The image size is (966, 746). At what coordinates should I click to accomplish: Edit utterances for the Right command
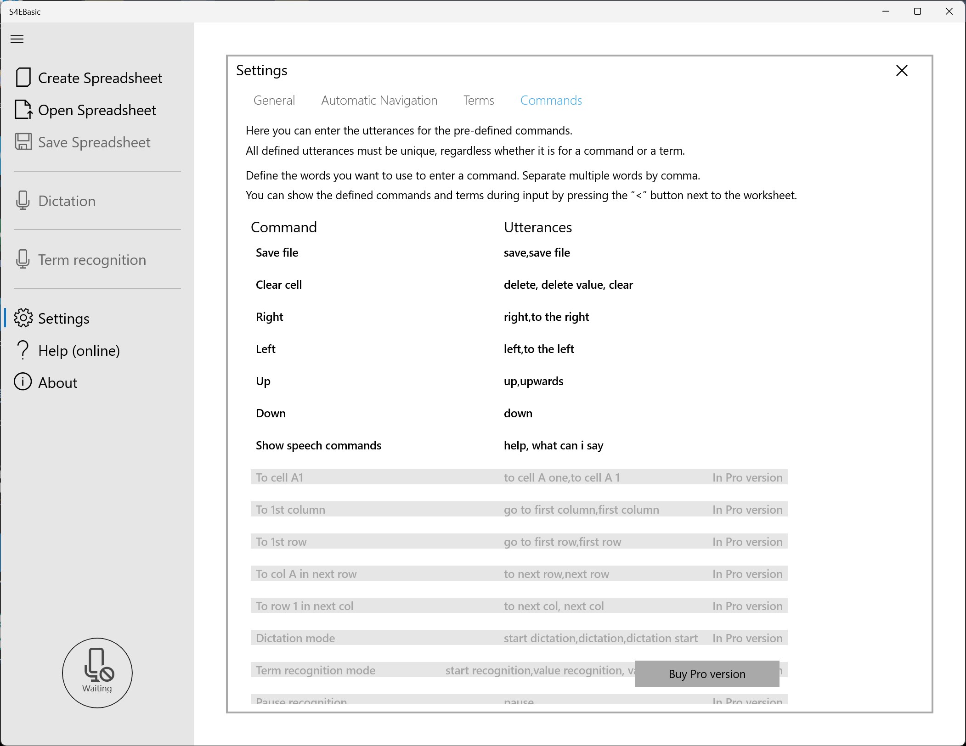[546, 317]
